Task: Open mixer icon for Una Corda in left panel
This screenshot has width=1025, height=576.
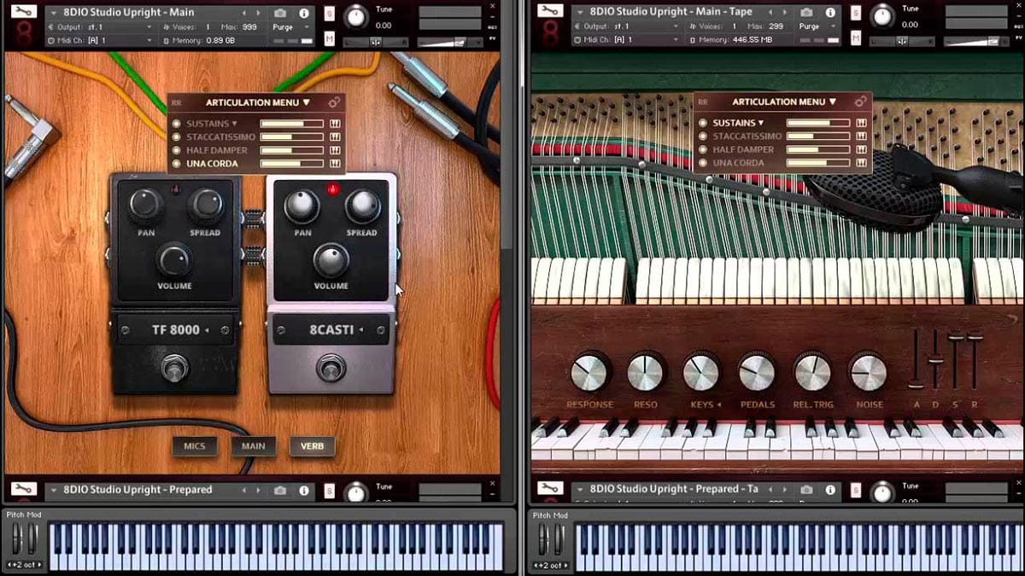Action: point(335,163)
